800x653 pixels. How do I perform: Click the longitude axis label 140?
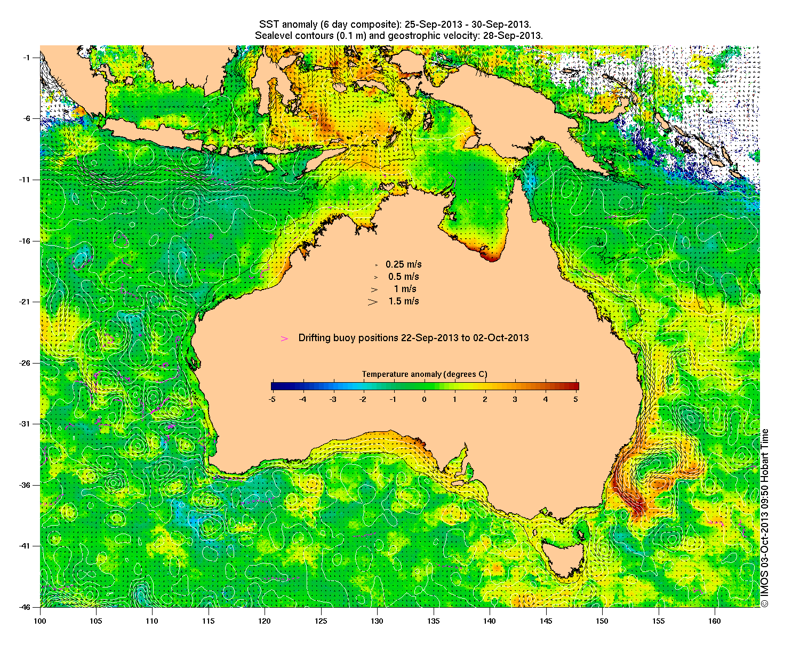click(489, 621)
